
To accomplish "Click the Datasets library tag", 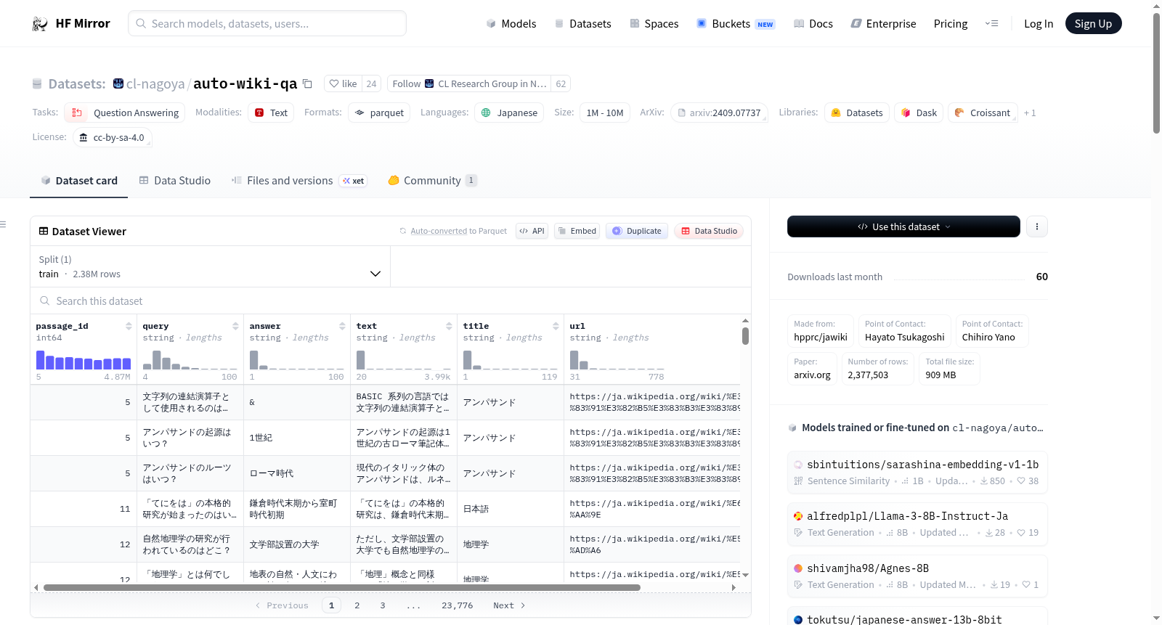I will [857, 113].
